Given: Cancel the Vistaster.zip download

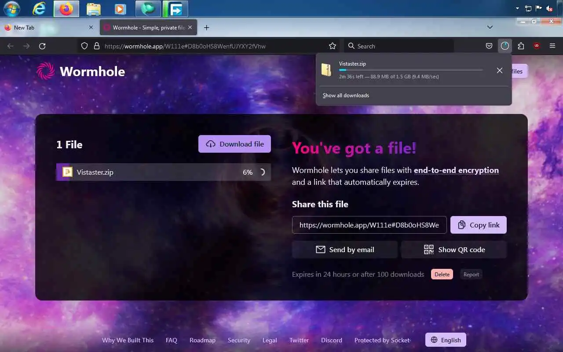Looking at the screenshot, I should [x=500, y=70].
